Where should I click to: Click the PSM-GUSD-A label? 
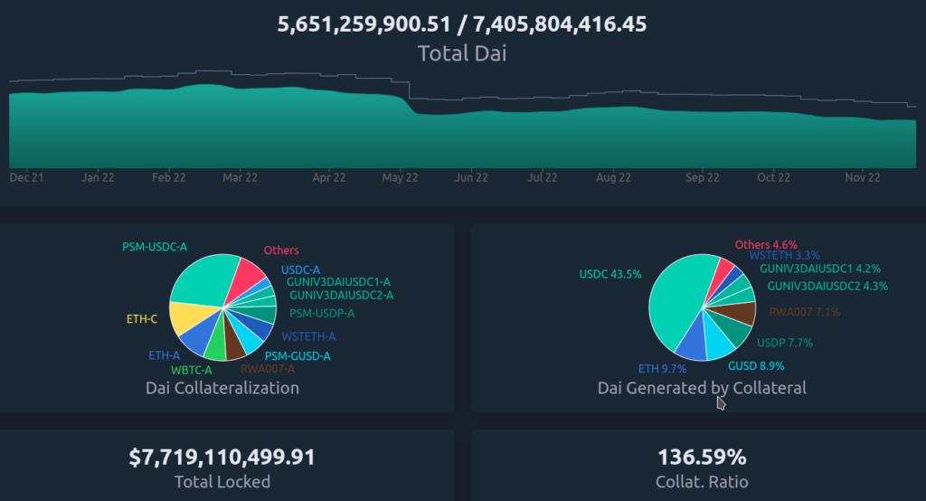point(298,356)
